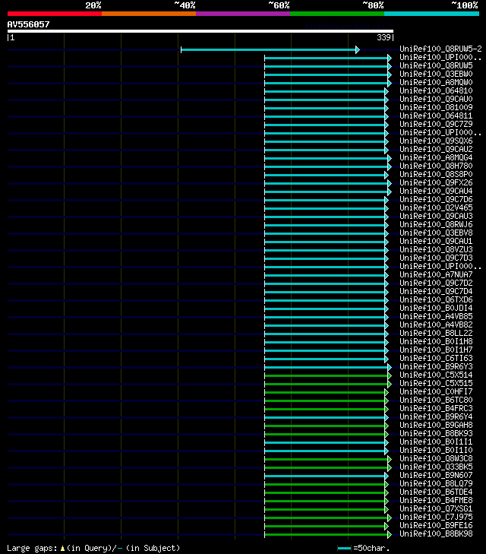Click the white AV556057 query sequence bar
Viewport: 486px width, 554px height.
[x=200, y=31]
